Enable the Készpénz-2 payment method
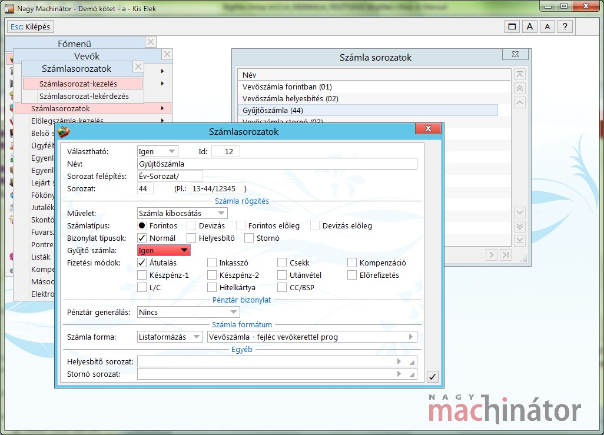The height and width of the screenshot is (435, 604). pyautogui.click(x=212, y=275)
